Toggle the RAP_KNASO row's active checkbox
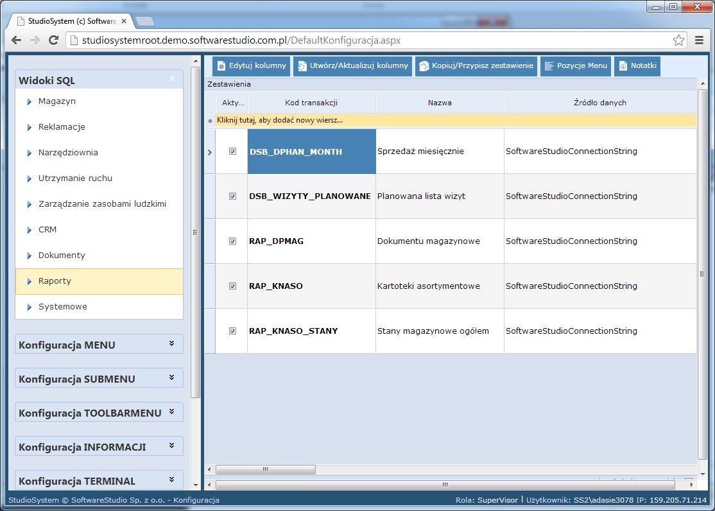The height and width of the screenshot is (511, 715). tap(232, 286)
